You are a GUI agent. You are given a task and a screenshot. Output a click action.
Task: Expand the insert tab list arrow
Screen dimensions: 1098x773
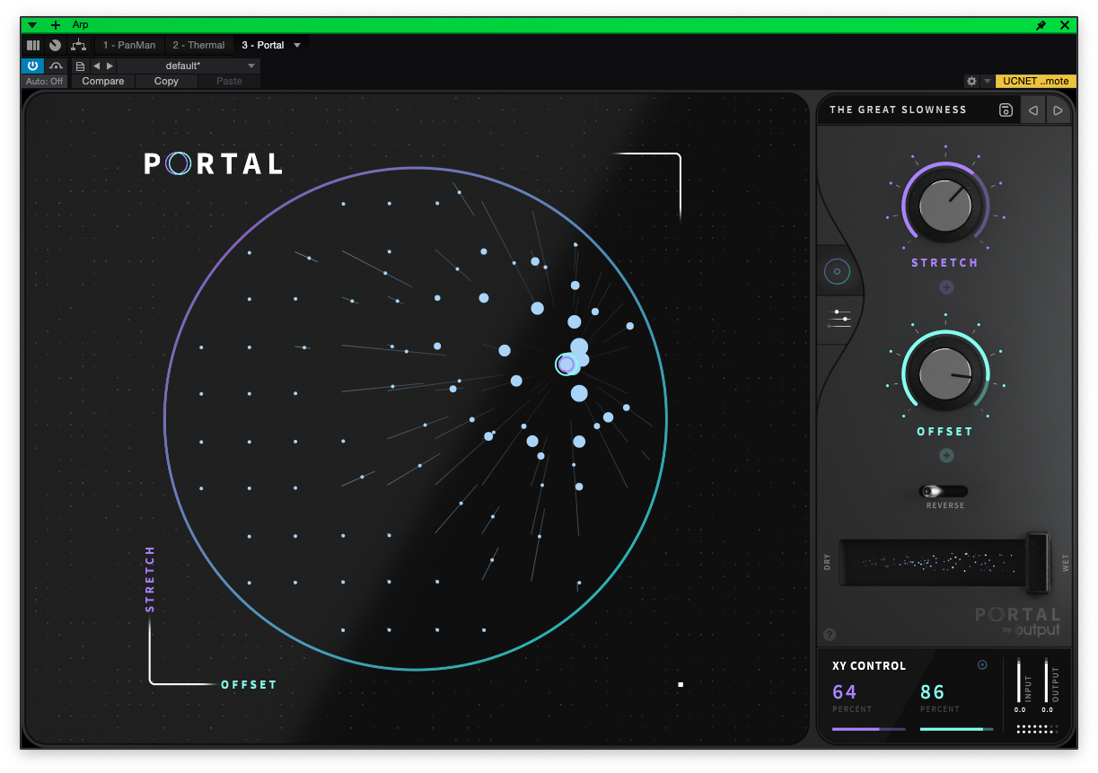click(297, 45)
